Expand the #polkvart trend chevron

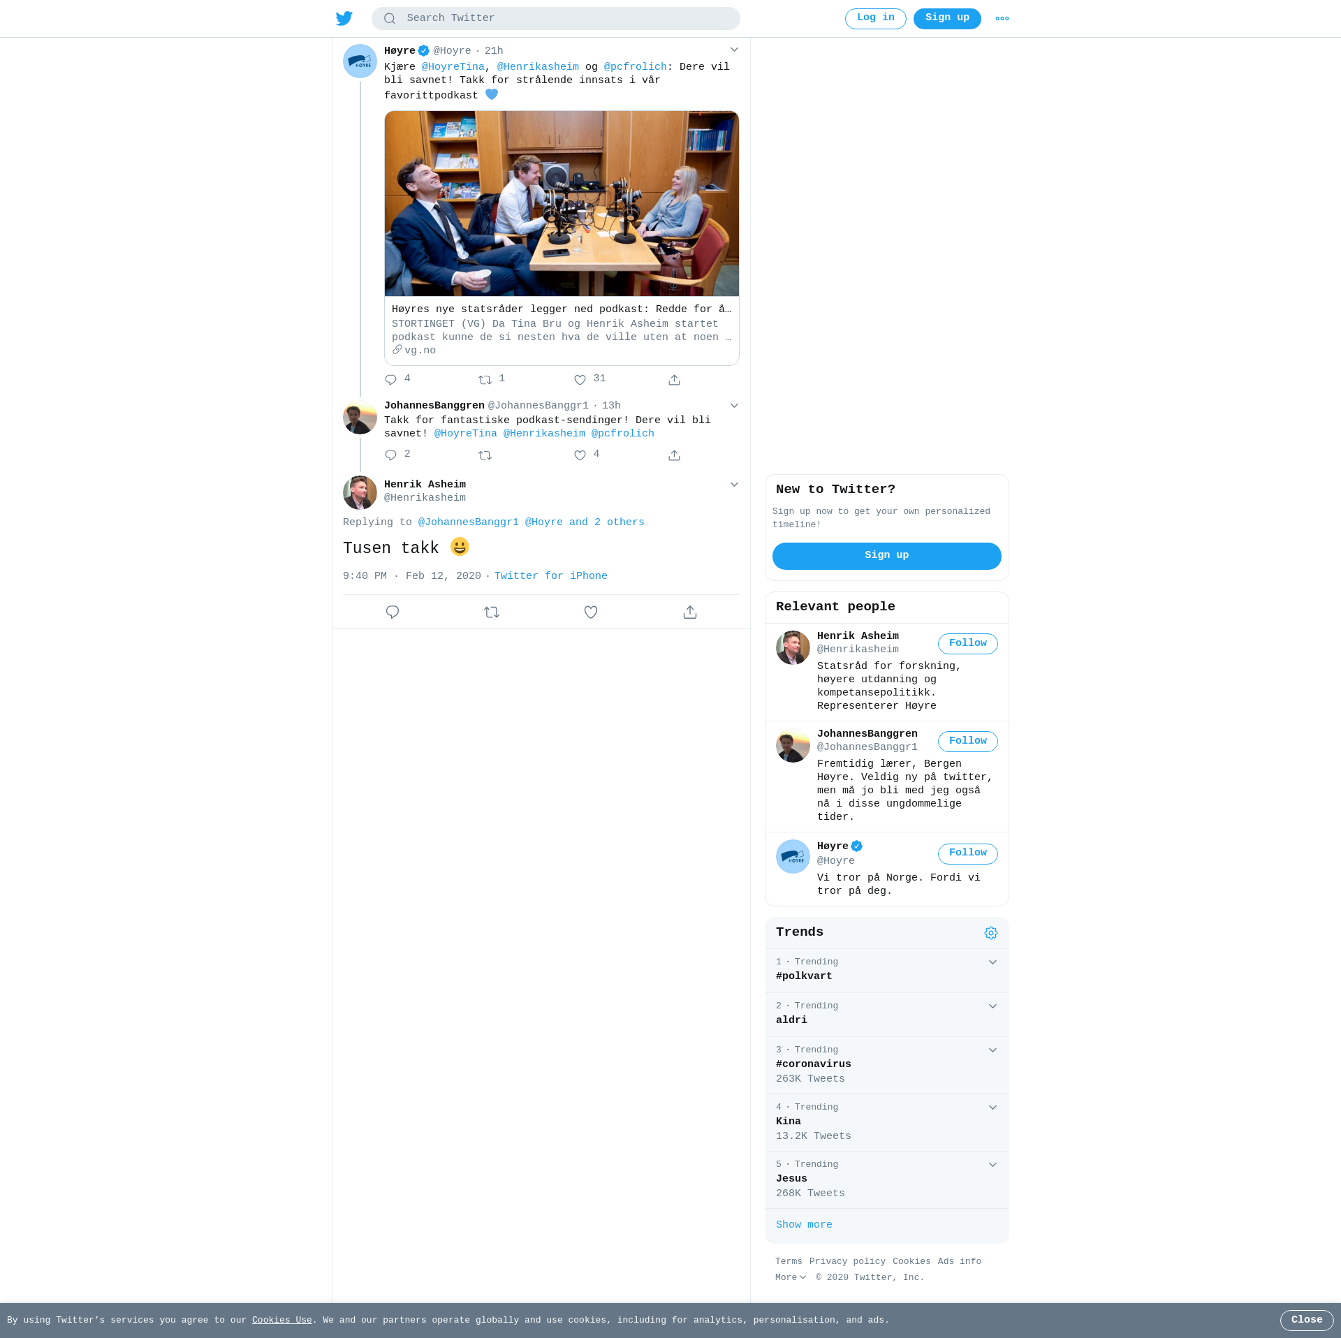click(992, 962)
